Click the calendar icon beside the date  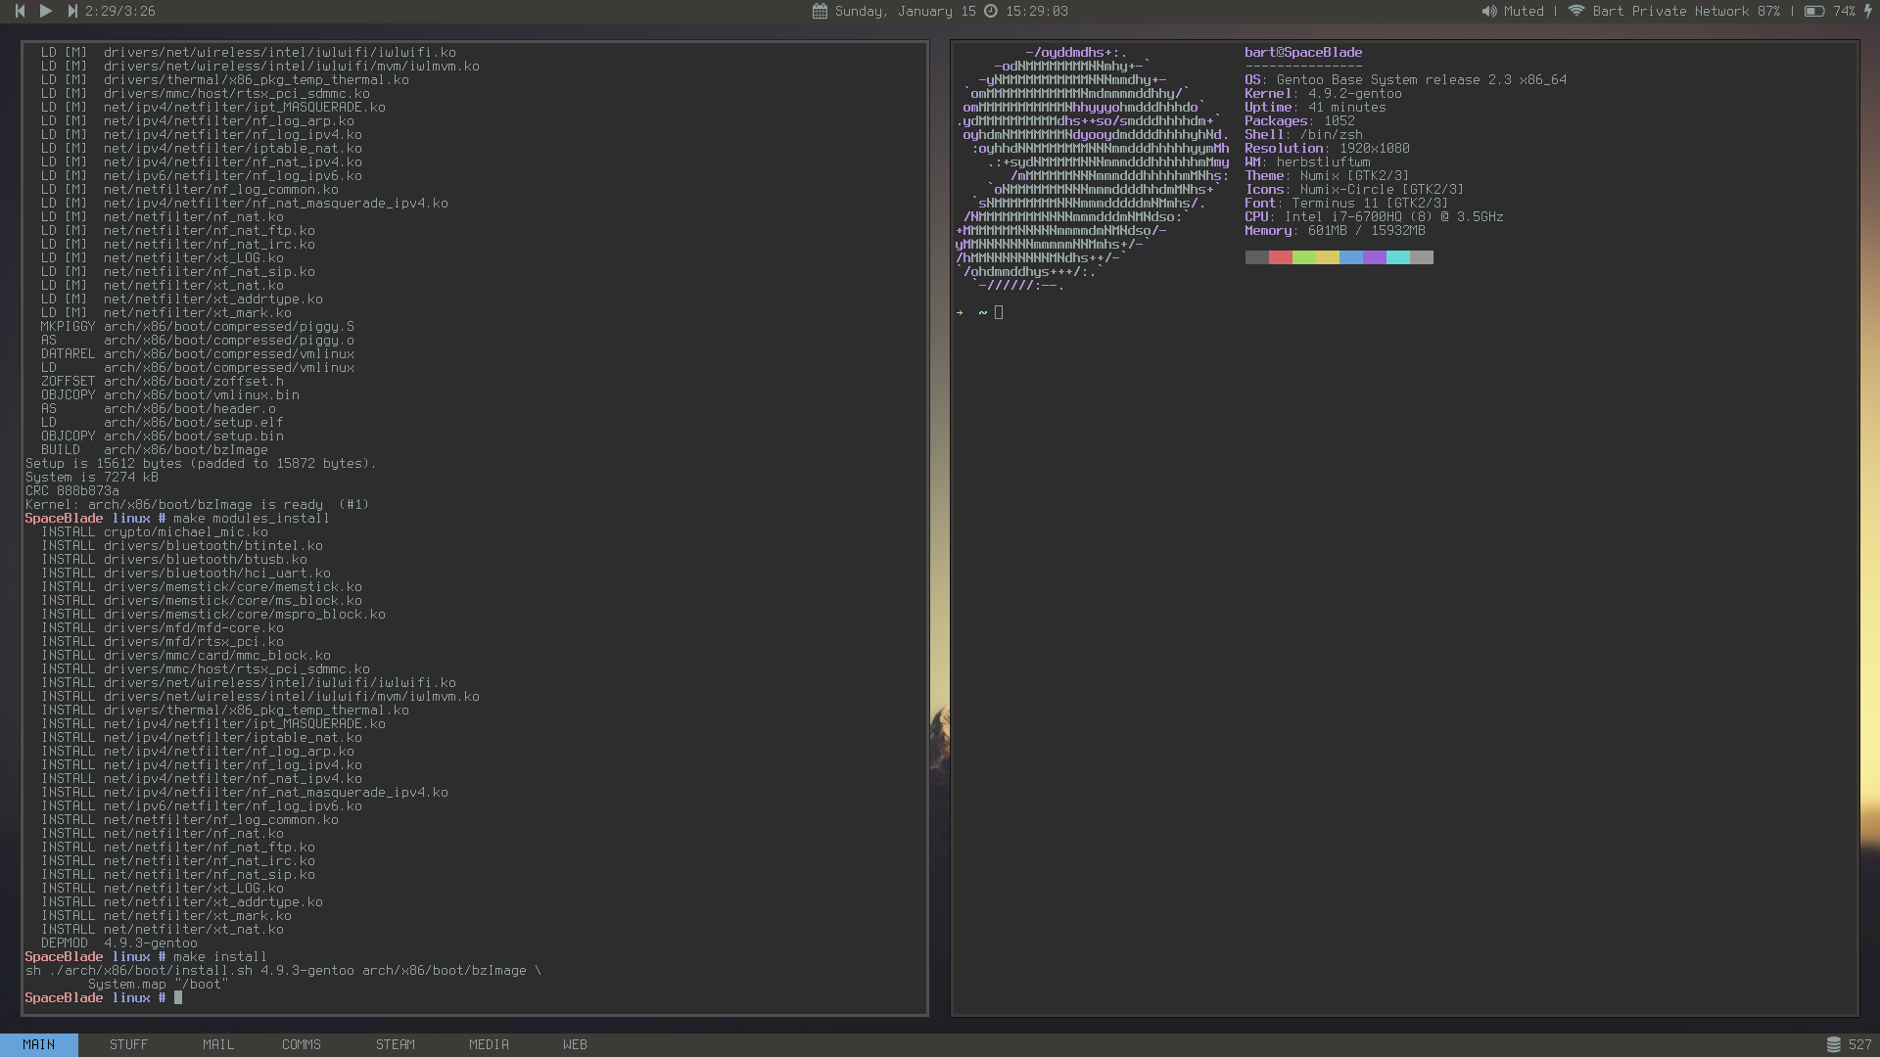point(820,11)
